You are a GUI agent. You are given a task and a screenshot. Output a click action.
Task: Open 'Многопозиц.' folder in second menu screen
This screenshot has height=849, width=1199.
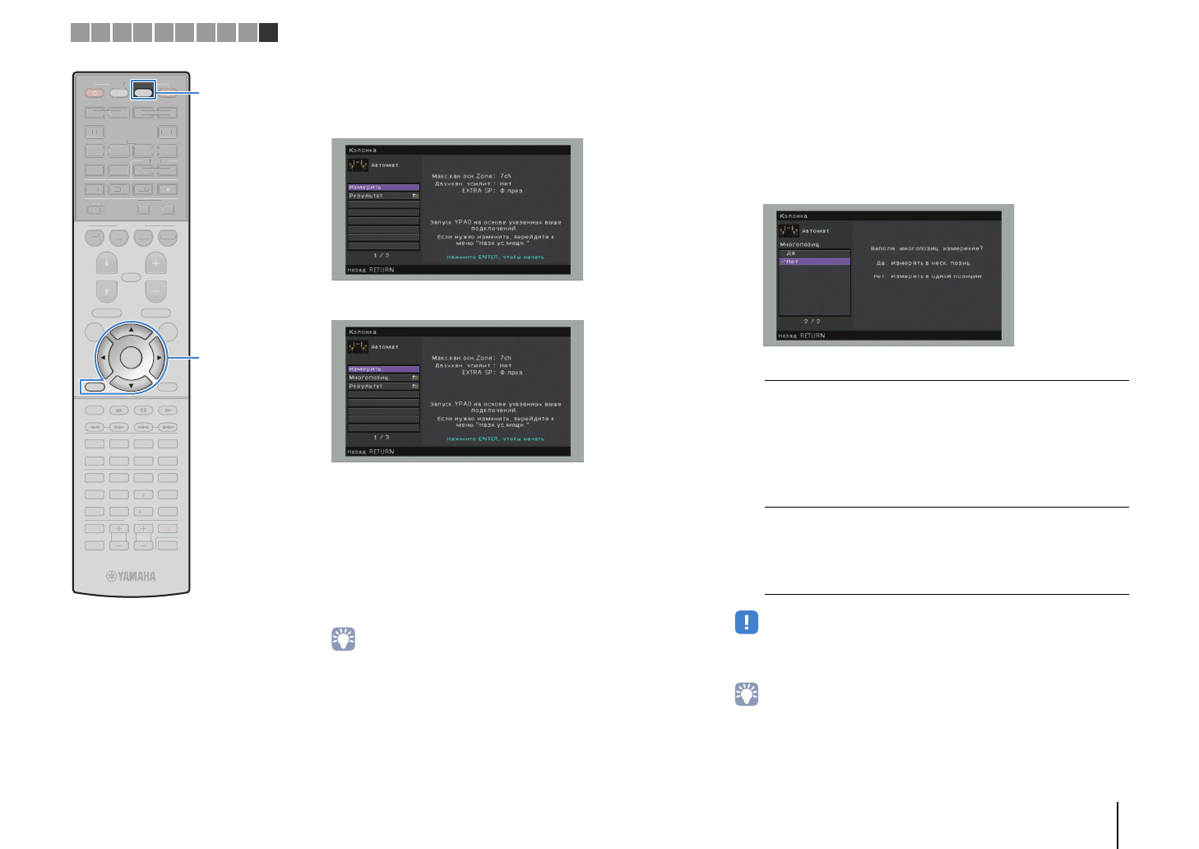pyautogui.click(x=383, y=378)
